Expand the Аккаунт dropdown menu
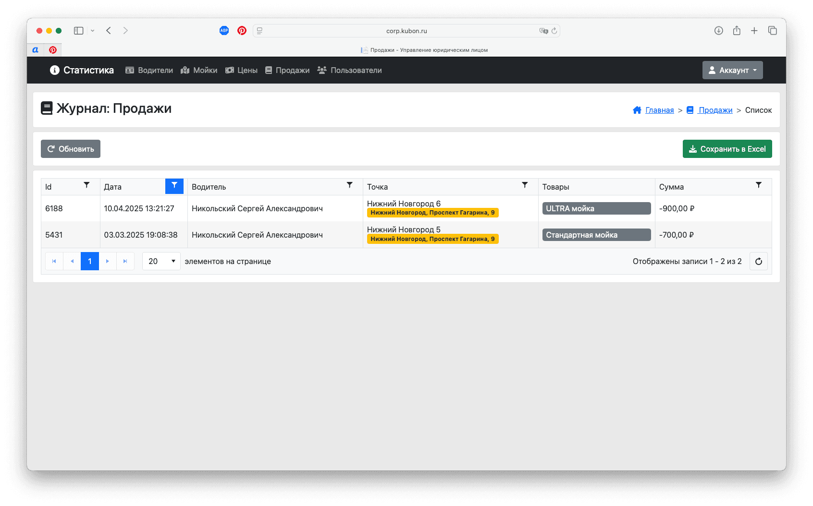This screenshot has height=506, width=813. click(732, 70)
